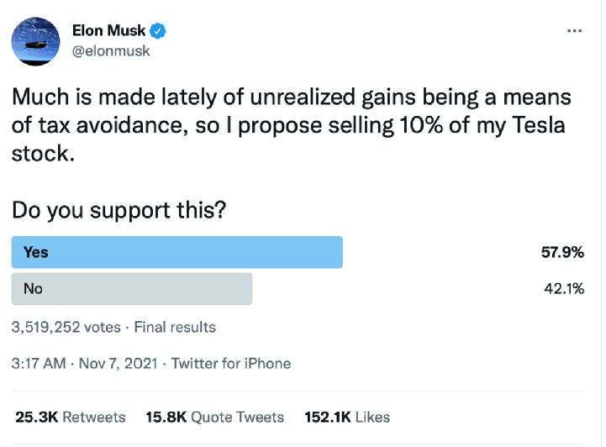Image resolution: width=606 pixels, height=447 pixels.
Task: Click the 3,519,252 votes count
Action: (66, 327)
